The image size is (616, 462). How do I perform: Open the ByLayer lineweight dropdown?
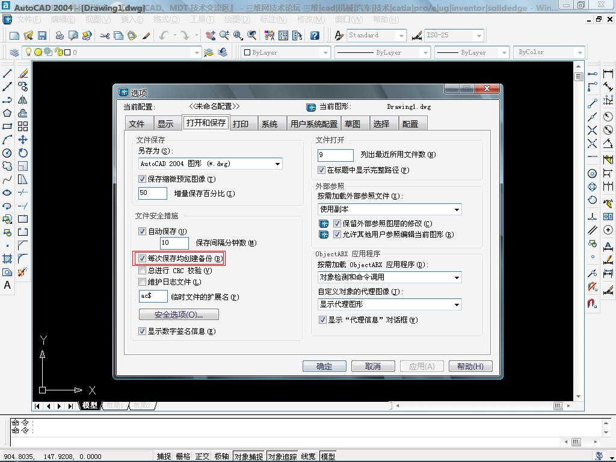(504, 52)
